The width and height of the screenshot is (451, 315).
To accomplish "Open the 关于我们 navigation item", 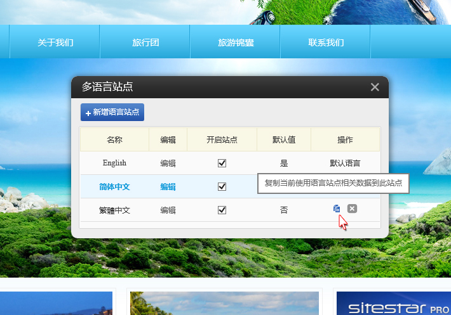I will tap(55, 42).
